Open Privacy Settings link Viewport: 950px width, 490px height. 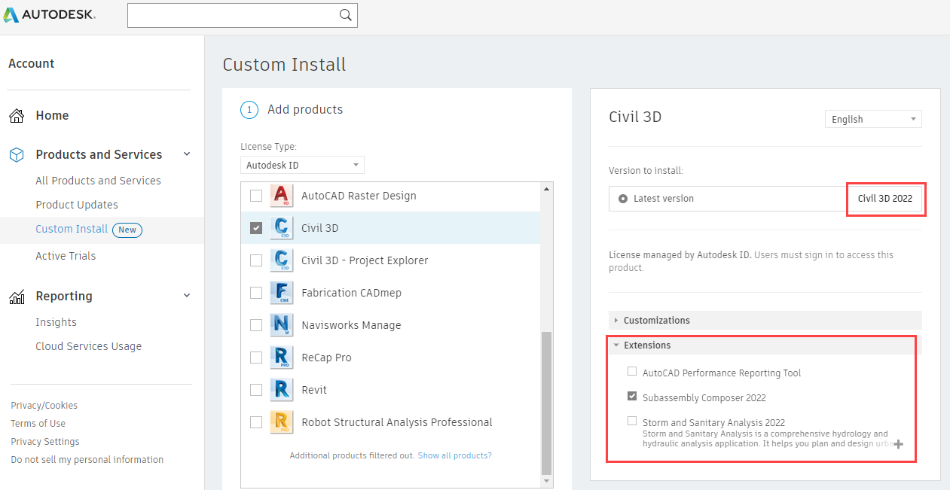[44, 442]
